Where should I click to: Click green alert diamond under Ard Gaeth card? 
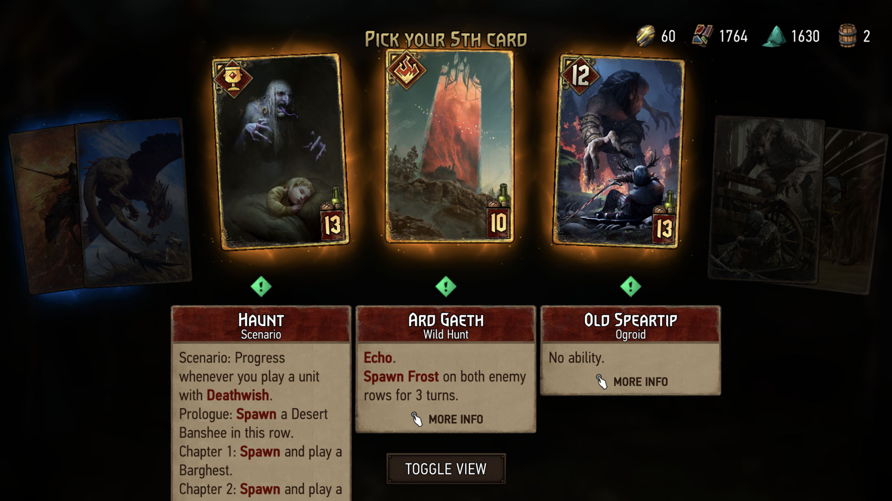(446, 286)
